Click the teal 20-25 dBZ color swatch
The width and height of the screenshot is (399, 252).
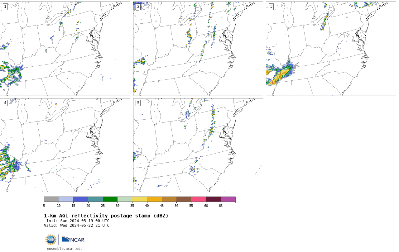[95, 199]
